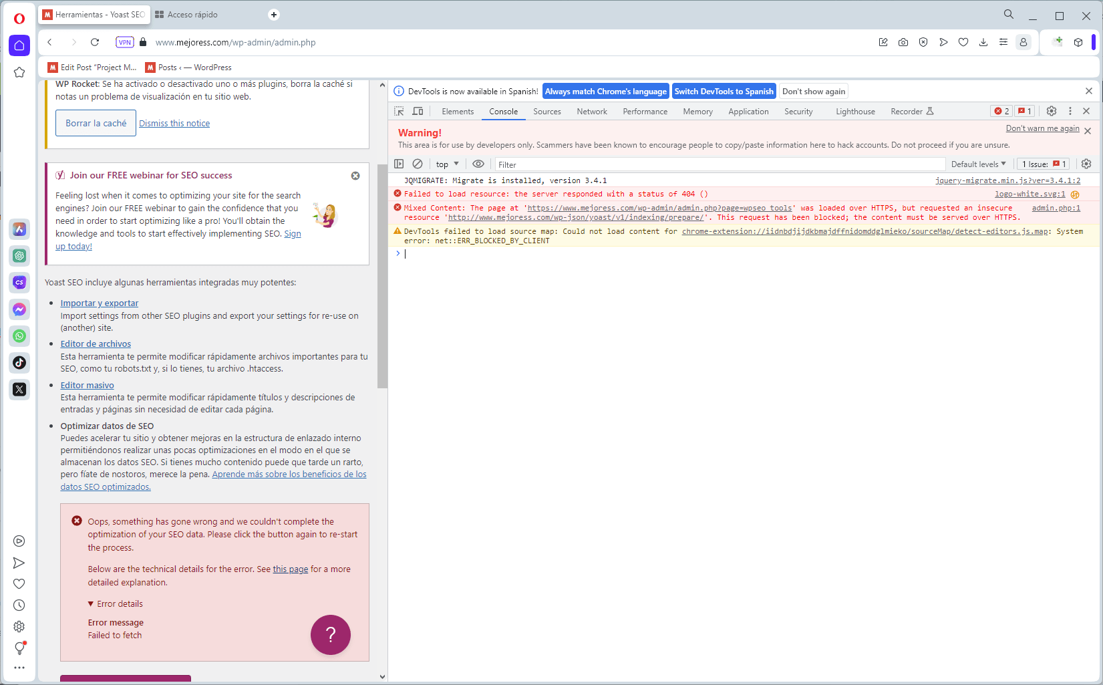Open DevTools more options menu
Image resolution: width=1103 pixels, height=685 pixels.
pos(1070,112)
